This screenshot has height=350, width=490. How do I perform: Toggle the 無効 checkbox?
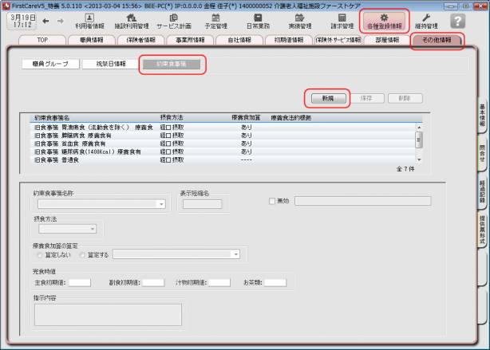pos(272,201)
